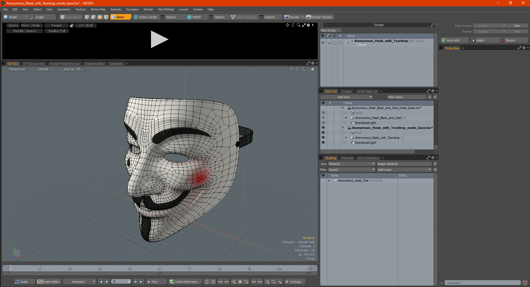
Task: Click the preview play triangle
Action: pos(159,39)
